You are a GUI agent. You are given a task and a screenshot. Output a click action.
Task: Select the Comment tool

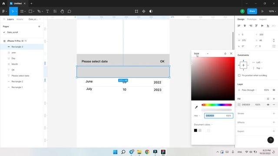(x=69, y=11)
